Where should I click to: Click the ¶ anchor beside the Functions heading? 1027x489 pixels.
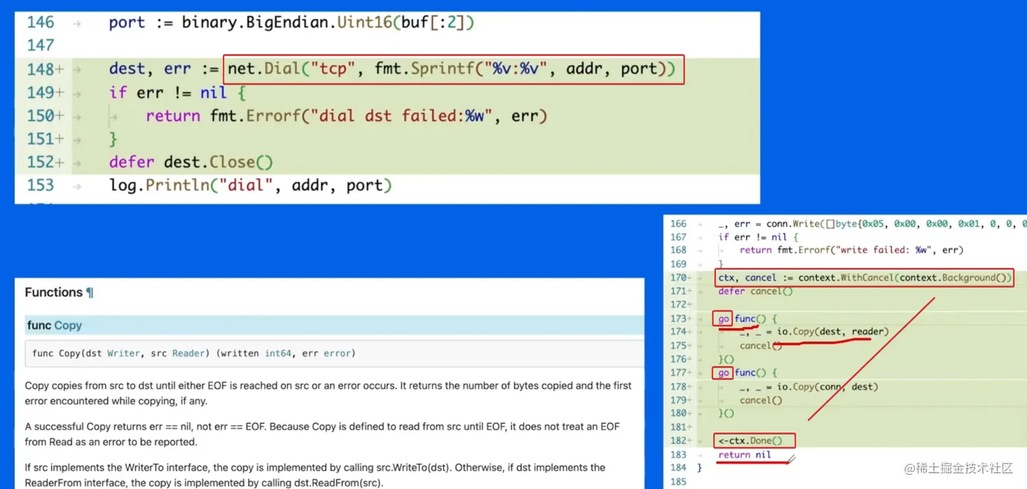[x=90, y=292]
